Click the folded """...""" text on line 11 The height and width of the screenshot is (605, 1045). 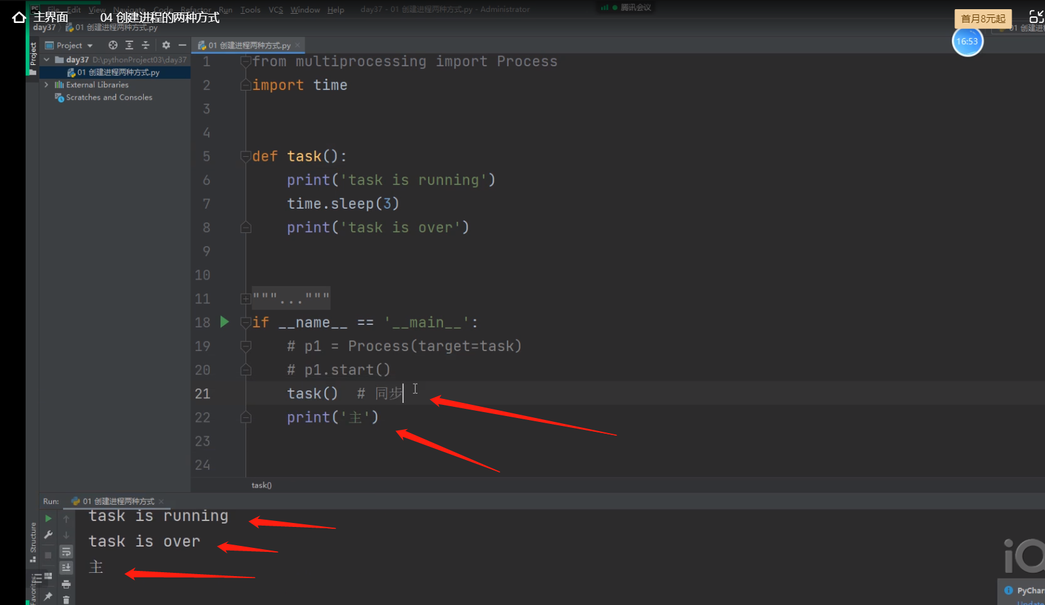pos(291,299)
